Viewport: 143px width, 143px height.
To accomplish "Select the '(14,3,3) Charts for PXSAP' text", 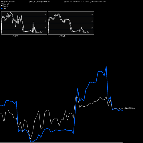I will (x=39, y=2).
